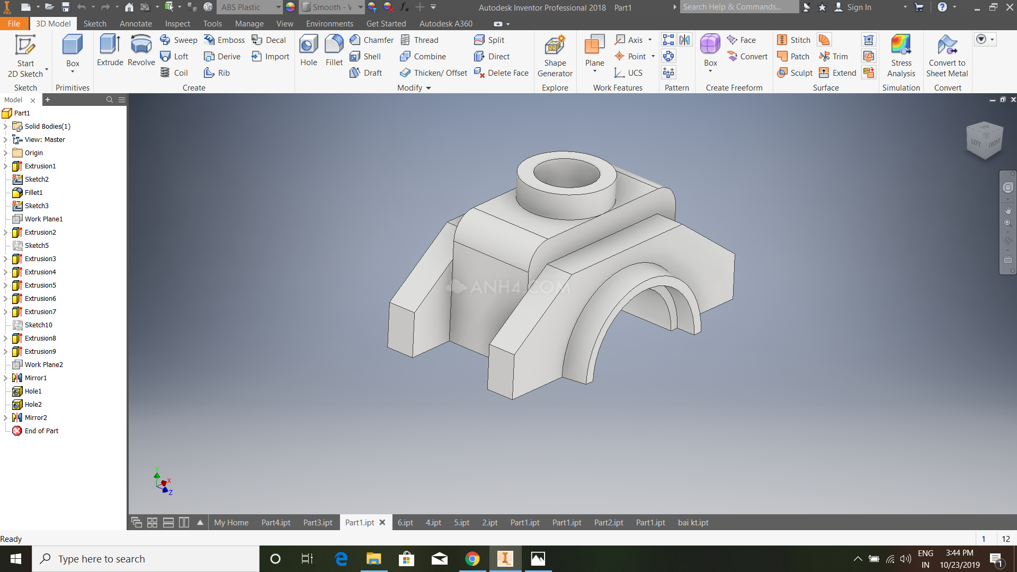Open the Hole tool

pos(309,51)
